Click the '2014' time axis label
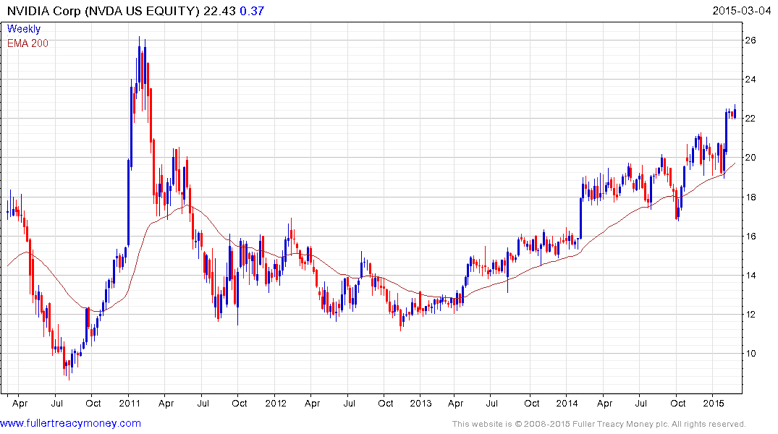Image resolution: width=778 pixels, height=434 pixels. [x=567, y=403]
